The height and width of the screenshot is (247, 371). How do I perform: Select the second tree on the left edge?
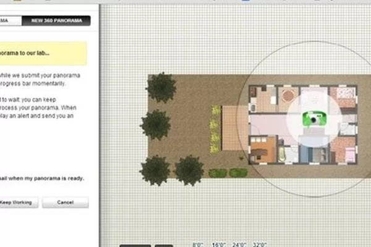click(x=155, y=124)
